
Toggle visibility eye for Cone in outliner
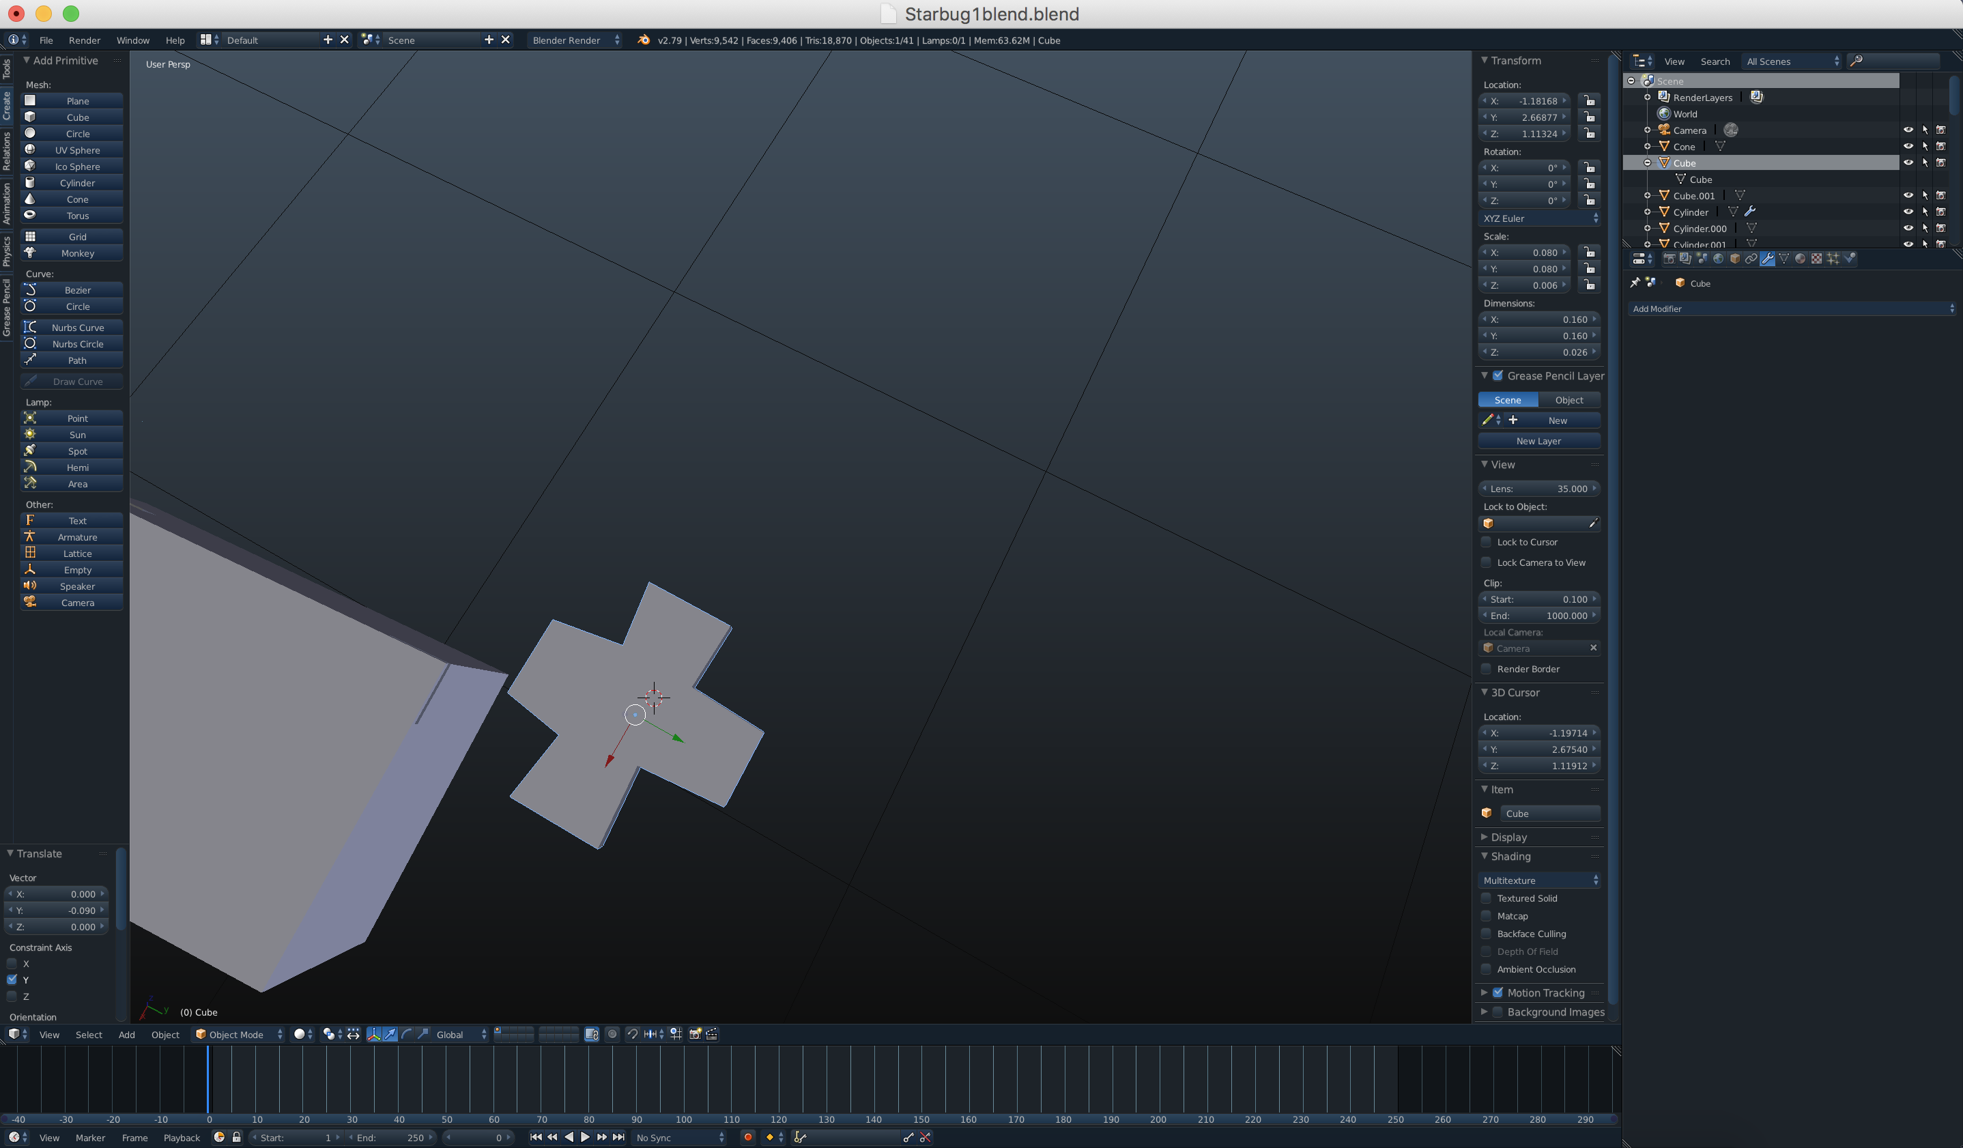1908,147
